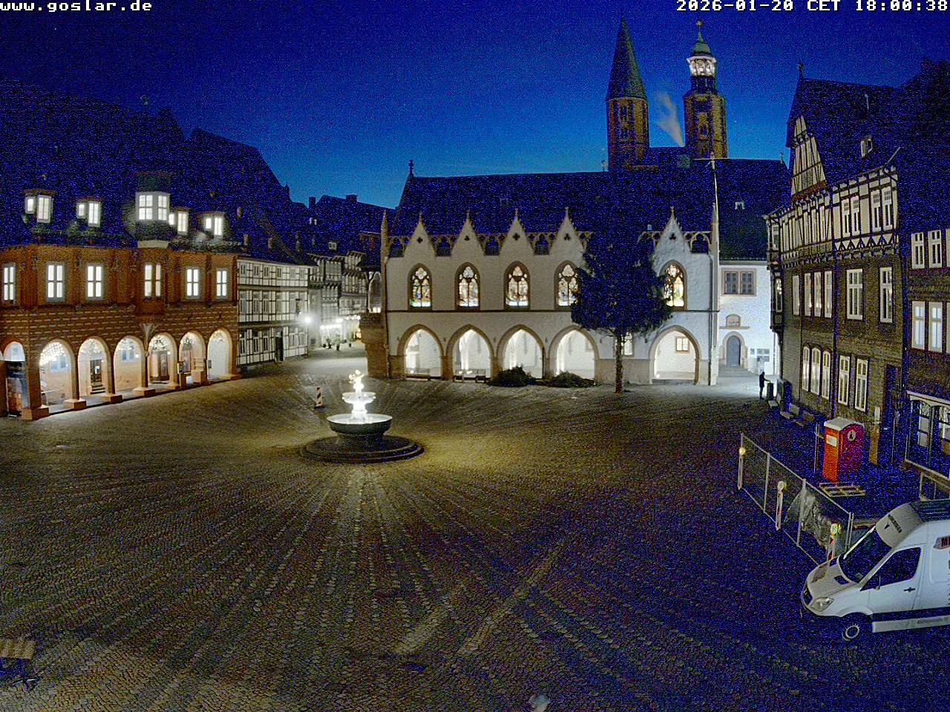The height and width of the screenshot is (712, 950).
Task: Click the red-white striped traffic bollard
Action: (319, 397)
